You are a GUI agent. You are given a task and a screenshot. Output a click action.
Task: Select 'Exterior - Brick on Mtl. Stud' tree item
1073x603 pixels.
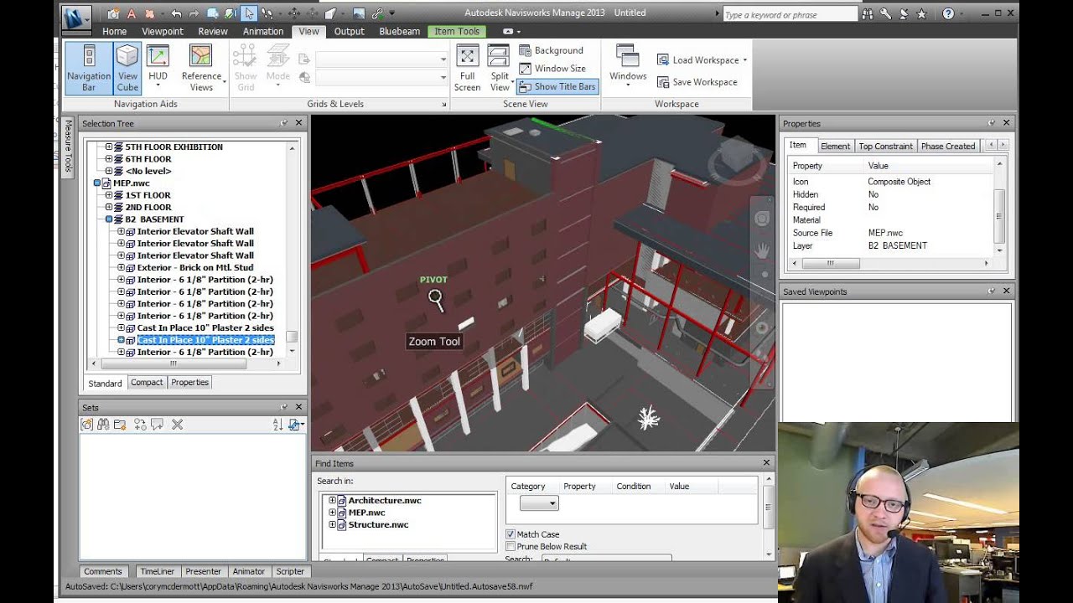[x=194, y=268]
